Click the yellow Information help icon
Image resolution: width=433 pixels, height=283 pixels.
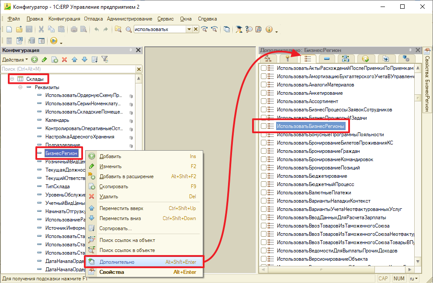pyautogui.click(x=269, y=29)
